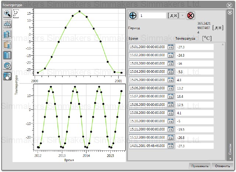Click the paste from clipboard icon
The width and height of the screenshot is (236, 172).
[7, 45]
